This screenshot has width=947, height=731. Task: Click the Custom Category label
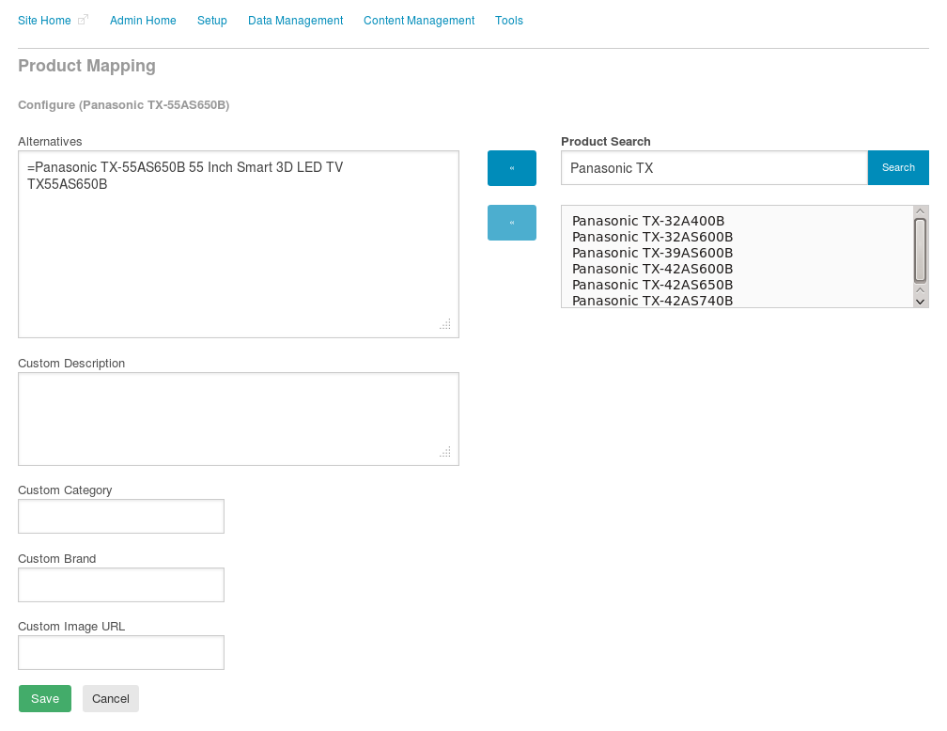[65, 490]
